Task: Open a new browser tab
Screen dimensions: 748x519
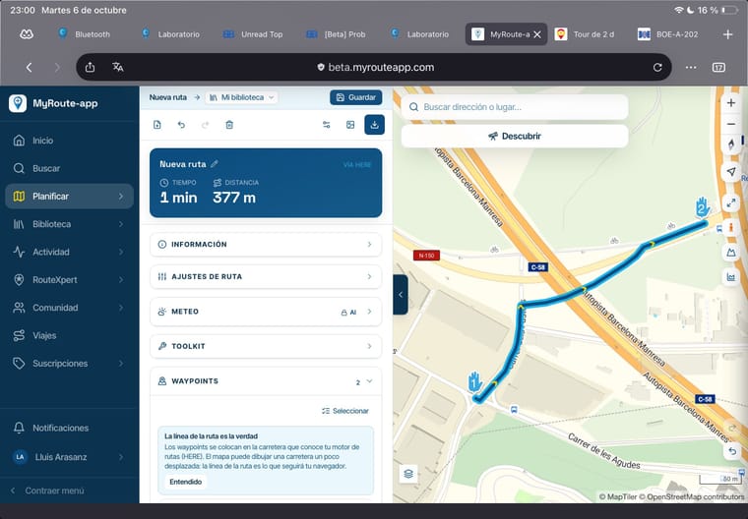Action: (727, 34)
